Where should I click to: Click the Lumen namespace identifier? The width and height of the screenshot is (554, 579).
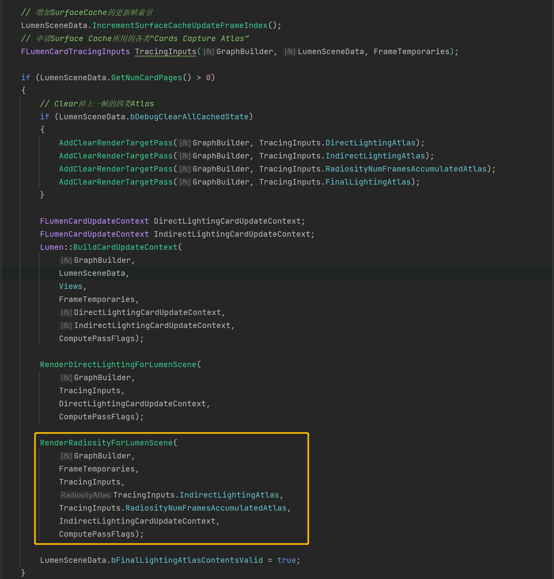tap(51, 247)
